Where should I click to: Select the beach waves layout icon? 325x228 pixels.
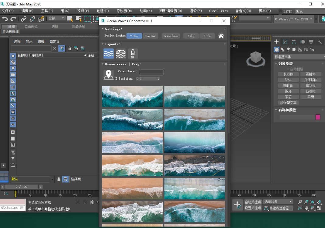pyautogui.click(x=120, y=54)
